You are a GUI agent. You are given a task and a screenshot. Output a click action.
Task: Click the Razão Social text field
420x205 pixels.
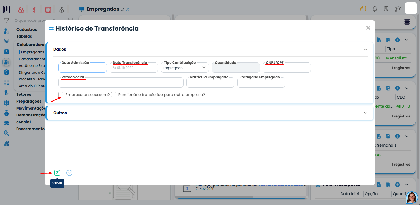(121, 83)
